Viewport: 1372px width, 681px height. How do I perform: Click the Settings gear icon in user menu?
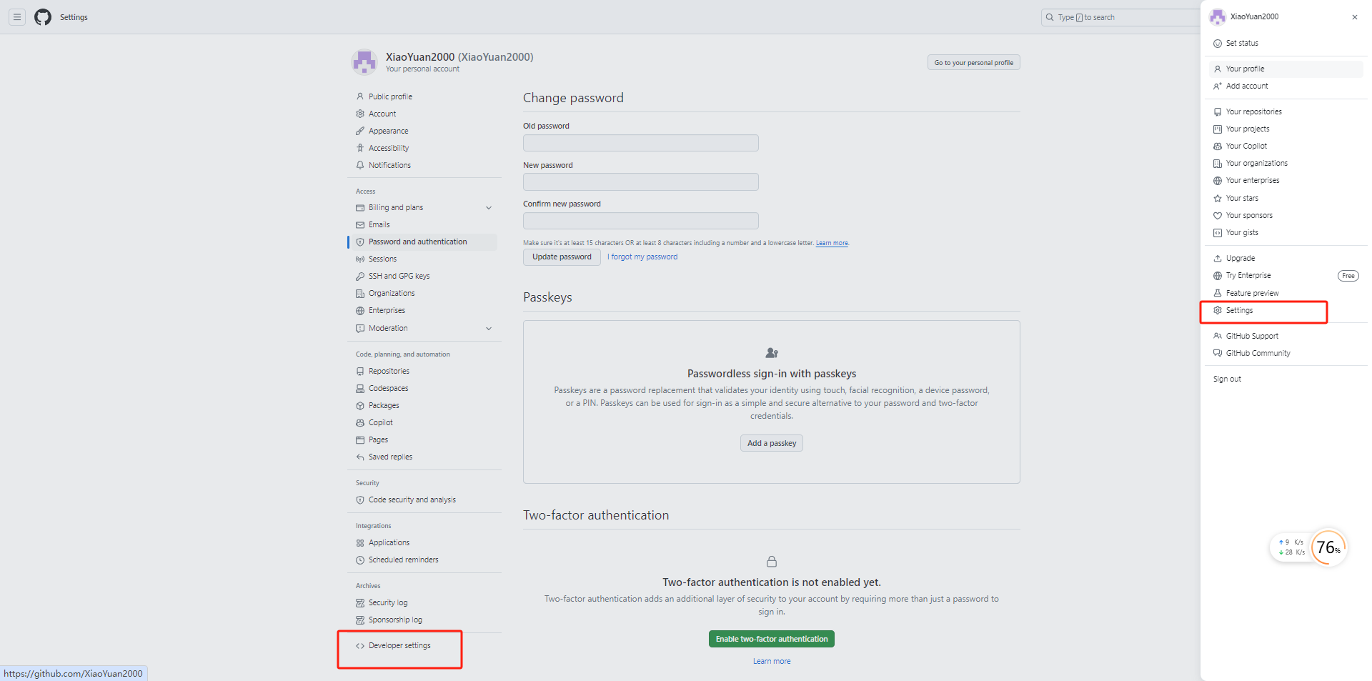click(1218, 310)
